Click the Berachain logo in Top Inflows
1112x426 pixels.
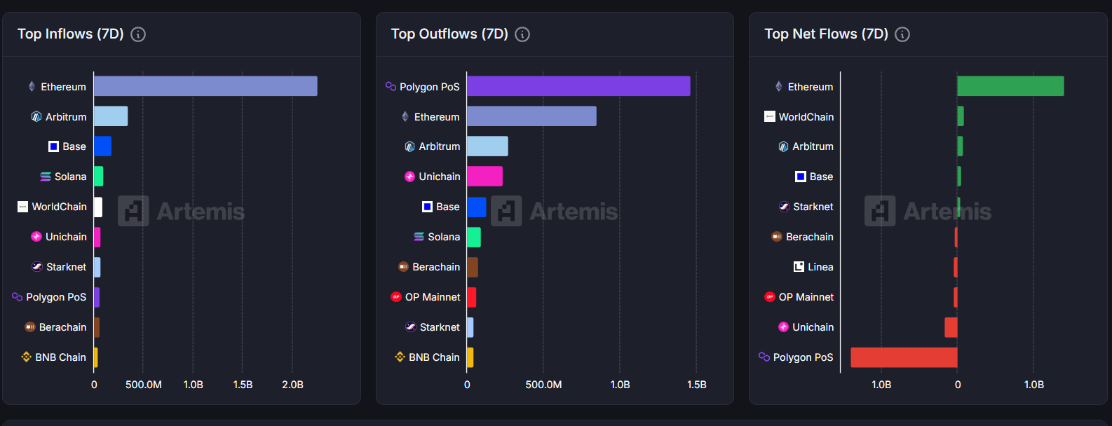pyautogui.click(x=30, y=327)
